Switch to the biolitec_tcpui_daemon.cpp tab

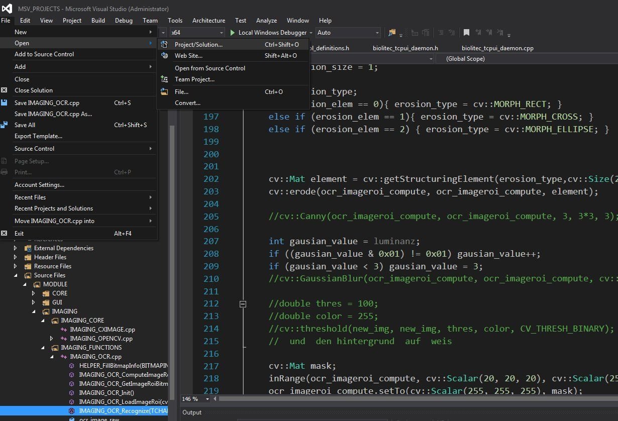point(497,48)
